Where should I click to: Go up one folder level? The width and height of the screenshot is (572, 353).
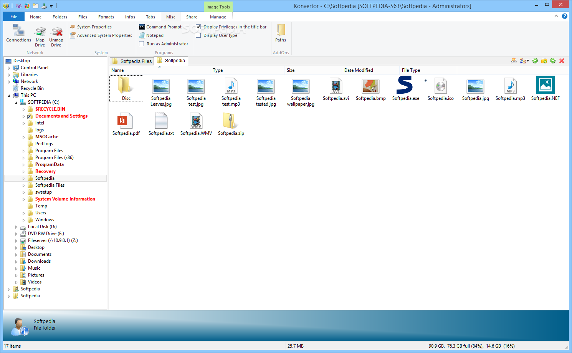544,61
